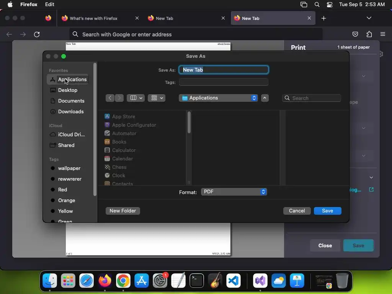This screenshot has height=294, width=392.
Task: Click the Search field in dialog
Action: tap(312, 98)
